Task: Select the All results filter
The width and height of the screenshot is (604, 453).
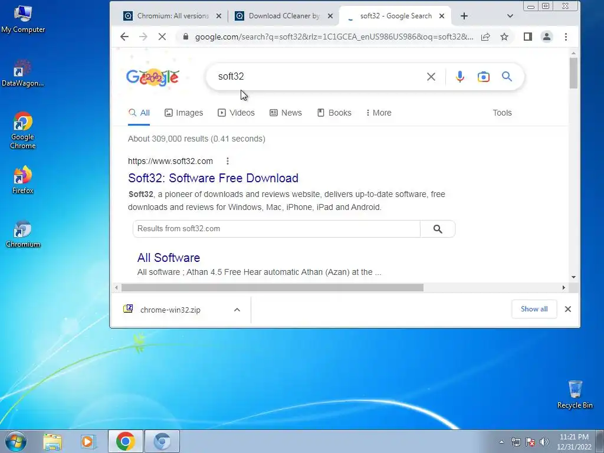Action: pyautogui.click(x=139, y=113)
